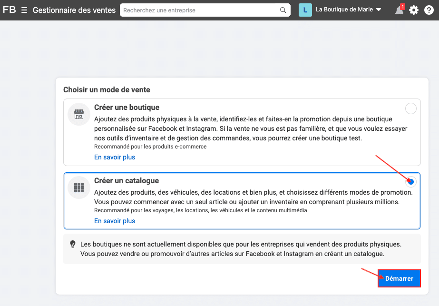This screenshot has height=306, width=439.
Task: Click the lightbulb icon in the notice box
Action: point(73,244)
